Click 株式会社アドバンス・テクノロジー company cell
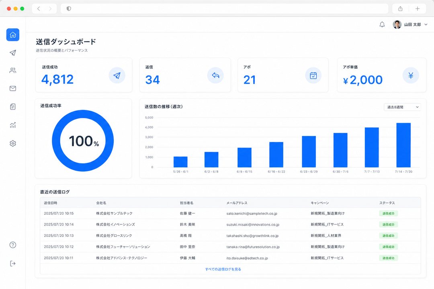434x289 pixels. tap(122, 258)
